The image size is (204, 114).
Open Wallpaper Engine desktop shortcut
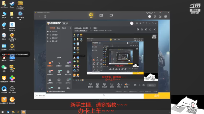(12, 27)
